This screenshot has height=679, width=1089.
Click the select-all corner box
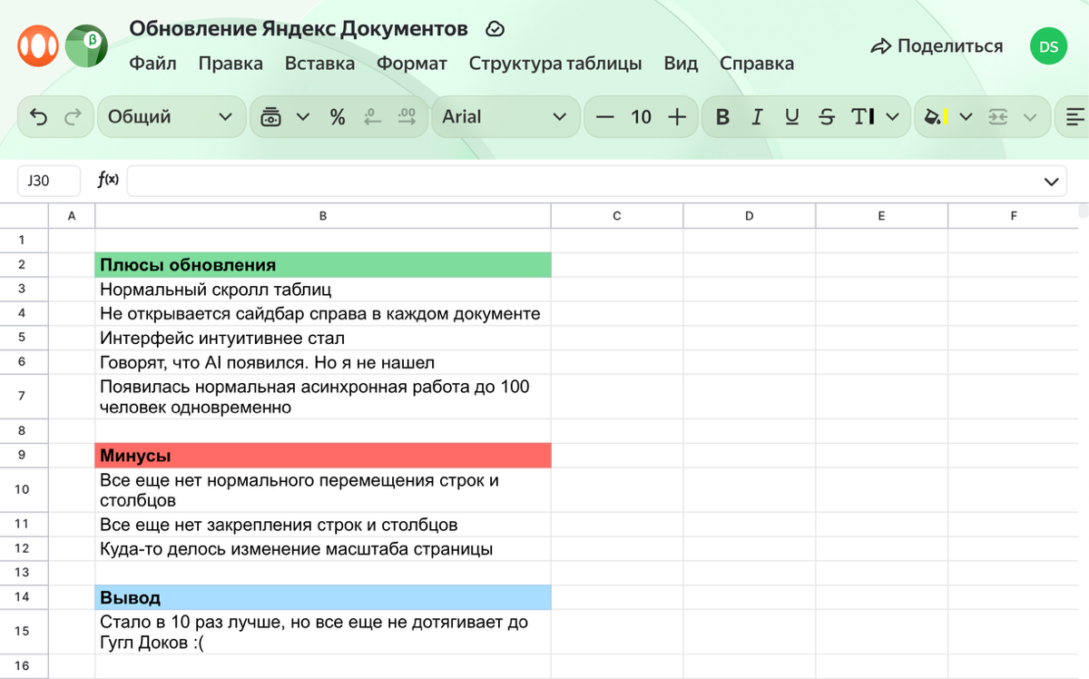coord(24,216)
